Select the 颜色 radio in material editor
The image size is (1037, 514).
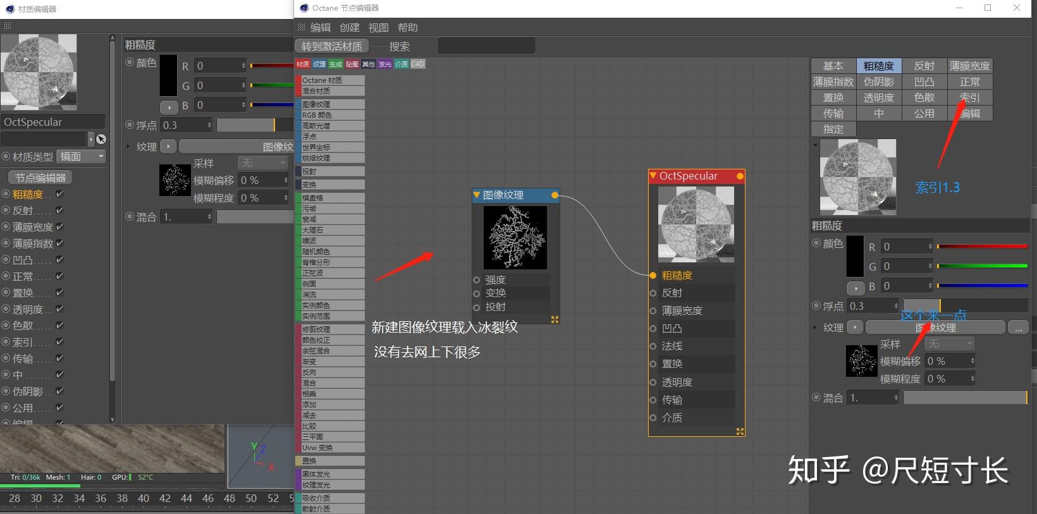130,63
